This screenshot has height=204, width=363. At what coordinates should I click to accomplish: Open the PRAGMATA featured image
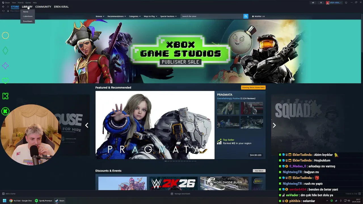[x=155, y=125]
